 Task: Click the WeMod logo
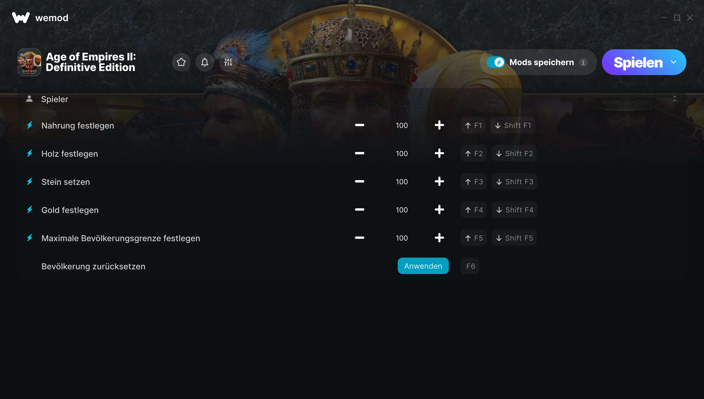(21, 18)
